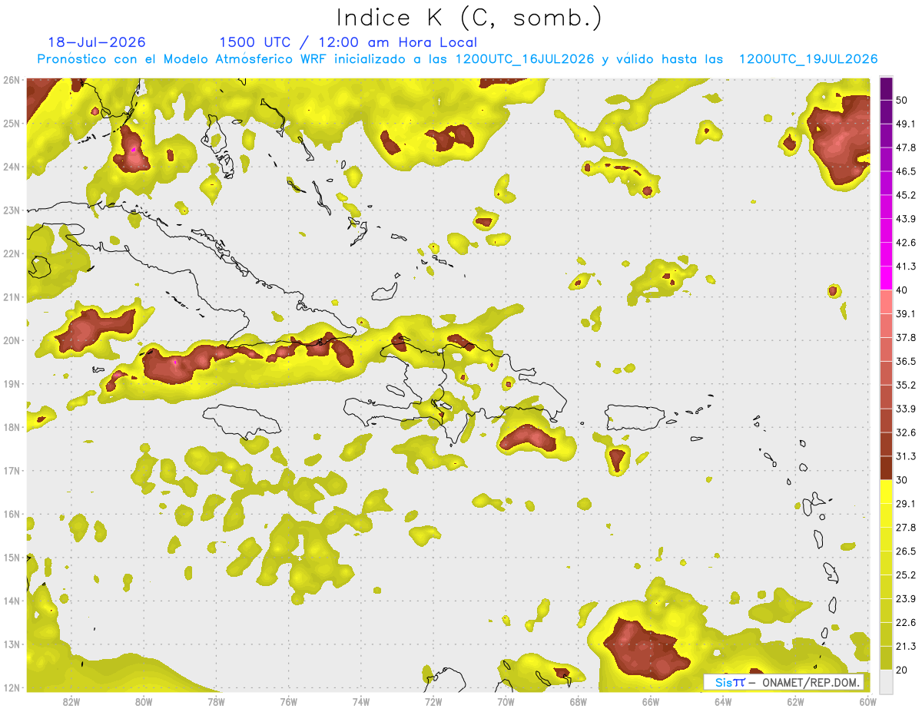The width and height of the screenshot is (922, 712).
Task: Click the colorbar value '47.8'
Action: point(905,147)
